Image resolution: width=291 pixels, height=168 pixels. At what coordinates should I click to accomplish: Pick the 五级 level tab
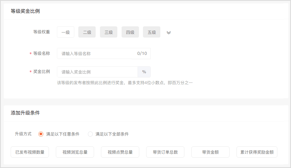coord(152,32)
